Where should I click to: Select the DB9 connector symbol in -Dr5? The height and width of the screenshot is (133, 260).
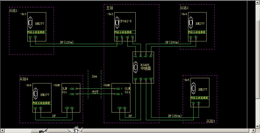click(x=193, y=88)
